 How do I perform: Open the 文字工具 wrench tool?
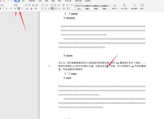124,7
